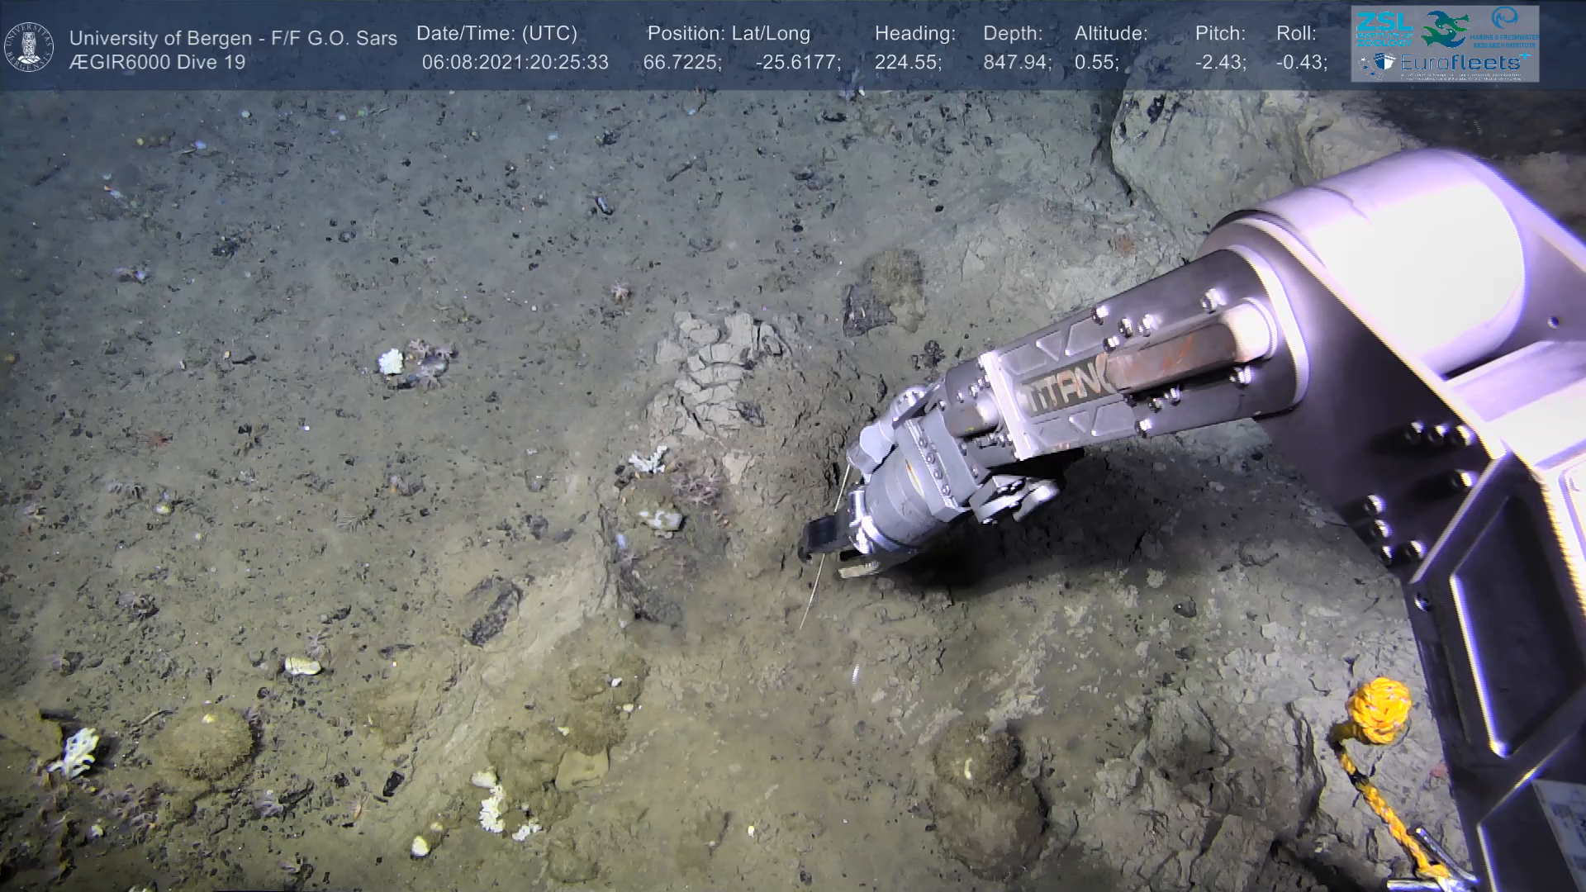Click the Position Lat/Long header label
Viewport: 1586px width, 892px height.
[728, 34]
